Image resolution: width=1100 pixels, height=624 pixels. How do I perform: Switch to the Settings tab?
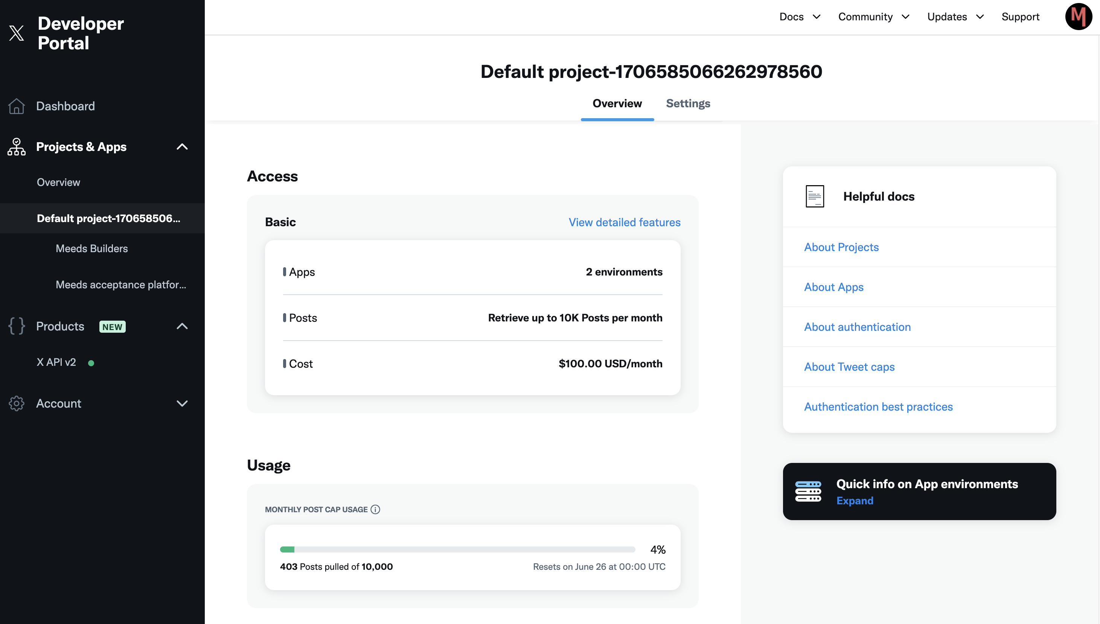tap(688, 103)
